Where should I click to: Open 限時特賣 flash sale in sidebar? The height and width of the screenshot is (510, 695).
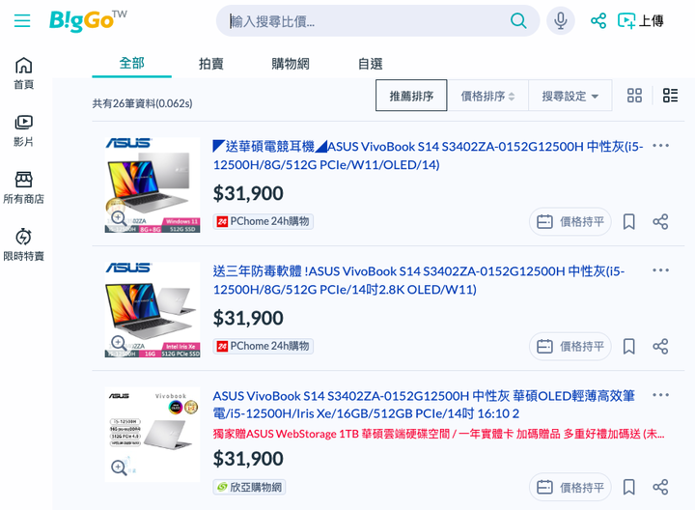click(x=23, y=245)
